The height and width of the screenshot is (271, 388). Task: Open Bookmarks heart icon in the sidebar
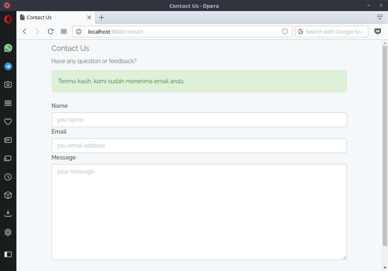(x=8, y=121)
